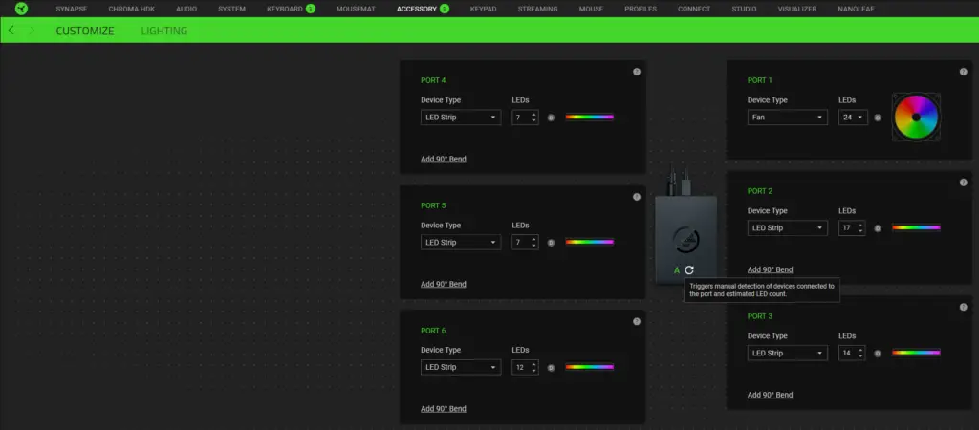The image size is (979, 430).
Task: Switch to the Chroma HDK tab
Action: [132, 9]
